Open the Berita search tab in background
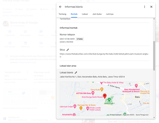The width and height of the screenshot is (159, 123). tap(44, 9)
